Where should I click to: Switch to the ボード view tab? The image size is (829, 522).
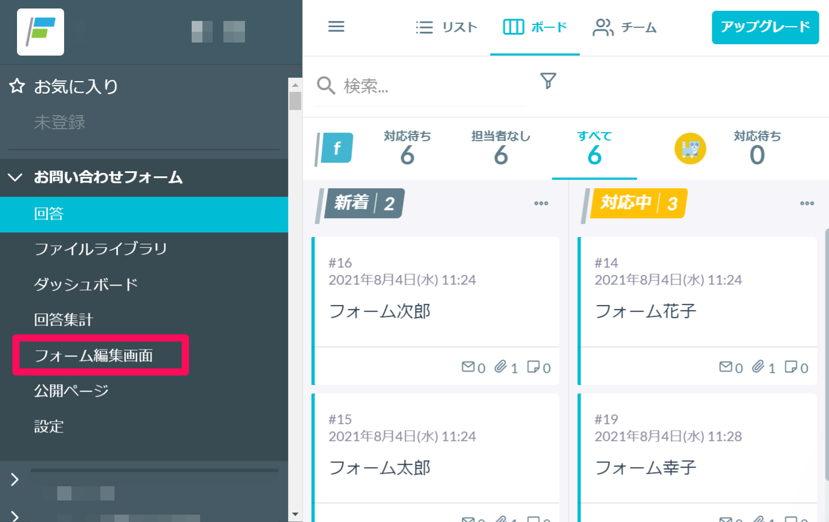[x=535, y=27]
